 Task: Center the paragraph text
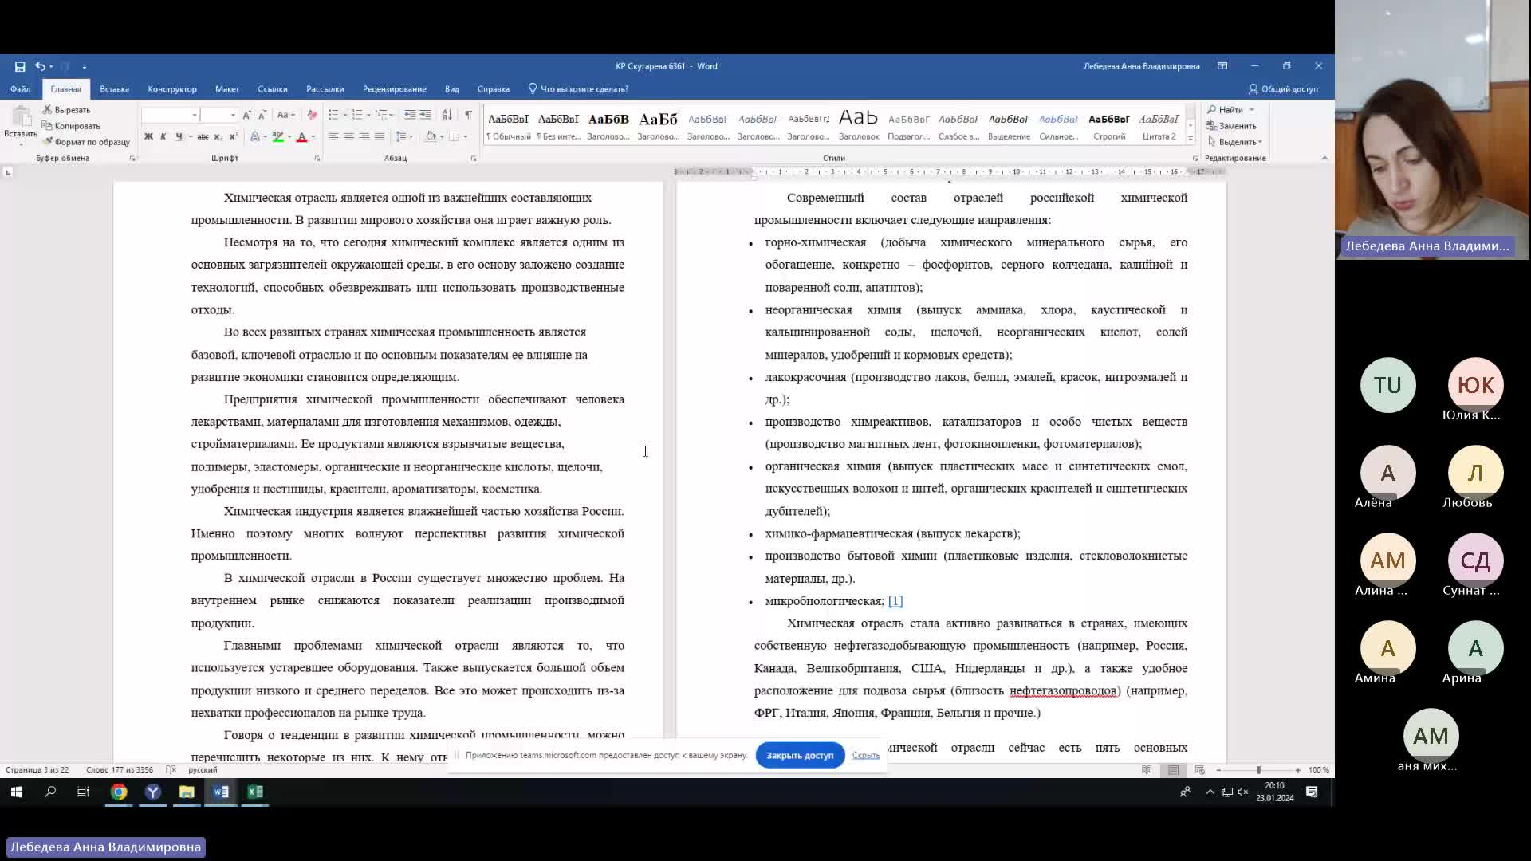point(348,137)
